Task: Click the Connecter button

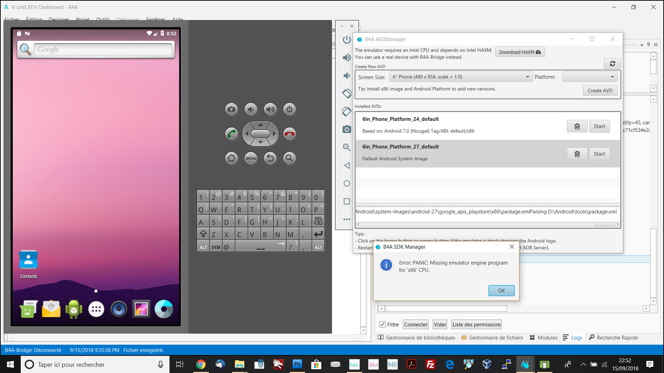Action: tap(416, 325)
